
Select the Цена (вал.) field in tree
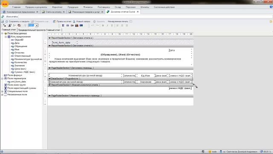pyautogui.click(x=20, y=69)
